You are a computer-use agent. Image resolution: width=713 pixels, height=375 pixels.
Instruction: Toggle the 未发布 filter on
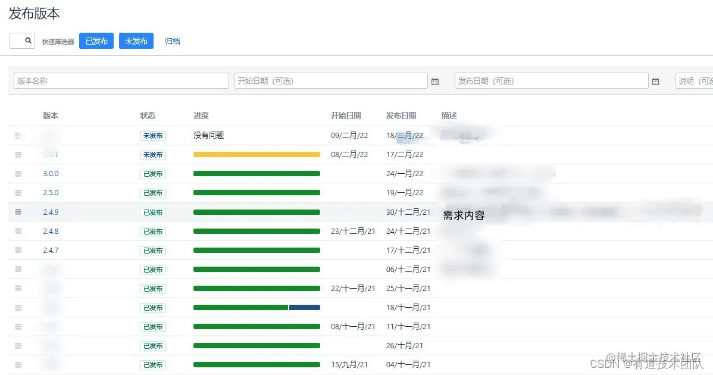(x=136, y=40)
